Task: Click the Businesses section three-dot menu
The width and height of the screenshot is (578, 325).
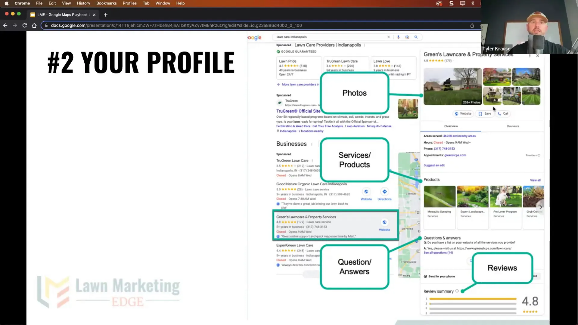Action: point(312,144)
